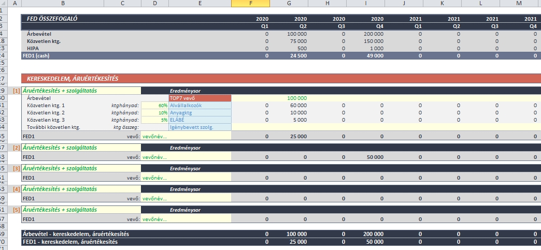Image resolution: width=541 pixels, height=250 pixels.
Task: Click the FED1 (cash) value 24 500
Action: tap(298, 55)
